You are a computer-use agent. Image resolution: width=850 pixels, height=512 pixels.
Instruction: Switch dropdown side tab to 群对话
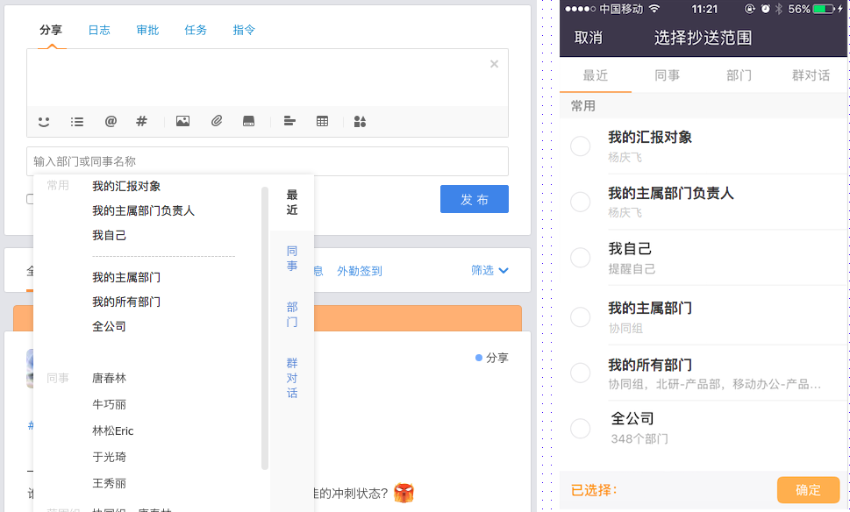[x=291, y=378]
